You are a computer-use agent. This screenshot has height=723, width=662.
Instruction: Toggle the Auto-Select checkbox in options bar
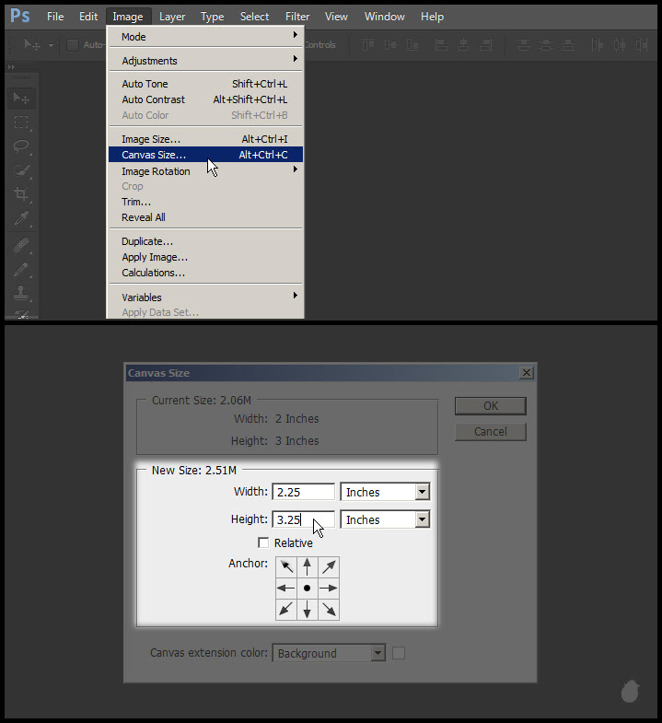[x=73, y=45]
